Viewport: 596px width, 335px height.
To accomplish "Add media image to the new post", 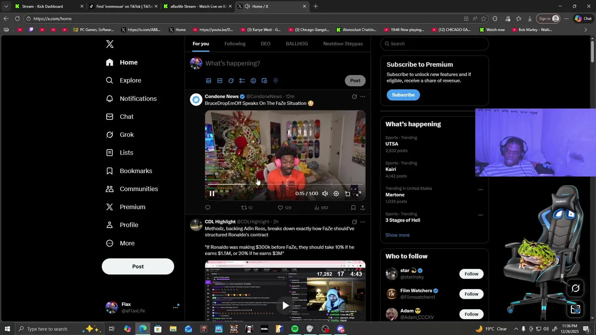I will click(209, 80).
